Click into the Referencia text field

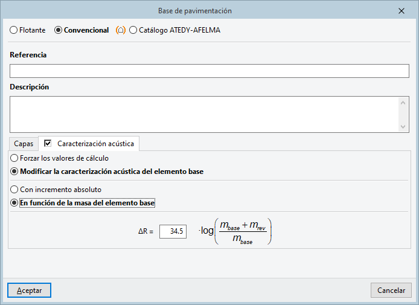click(x=209, y=71)
